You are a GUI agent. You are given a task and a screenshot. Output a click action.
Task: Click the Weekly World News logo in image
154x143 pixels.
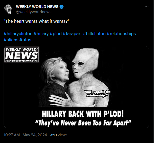pyautogui.click(x=22, y=55)
